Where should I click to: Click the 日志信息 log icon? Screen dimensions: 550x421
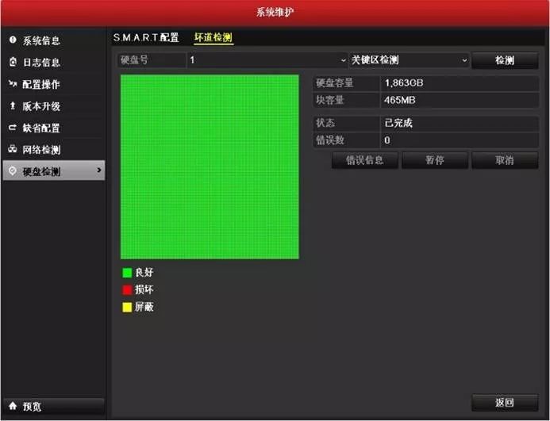13,62
